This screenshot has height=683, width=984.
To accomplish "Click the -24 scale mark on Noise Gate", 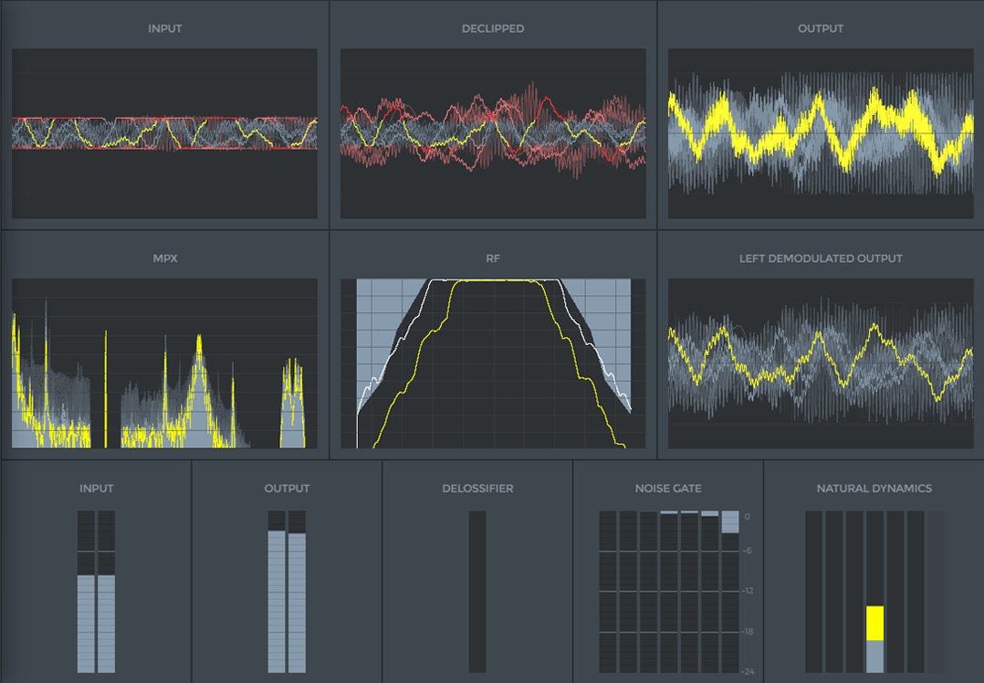I will click(x=748, y=672).
